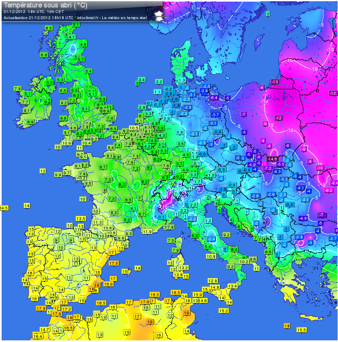
Task: Click the '16.4' temperature label
Action: pos(38,336)
